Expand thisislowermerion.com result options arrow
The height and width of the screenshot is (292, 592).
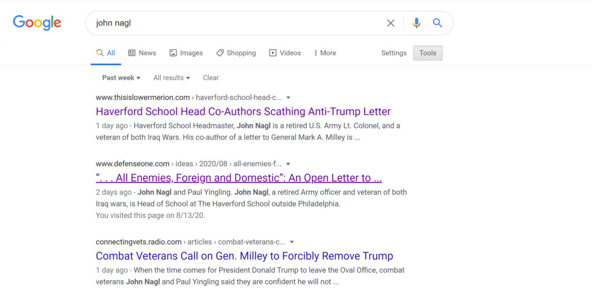[288, 98]
